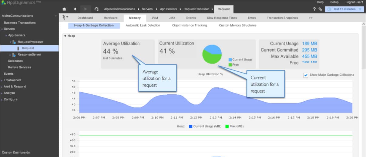Show more tabs via the >> button
Screen dimensions: 366x157
(311, 18)
